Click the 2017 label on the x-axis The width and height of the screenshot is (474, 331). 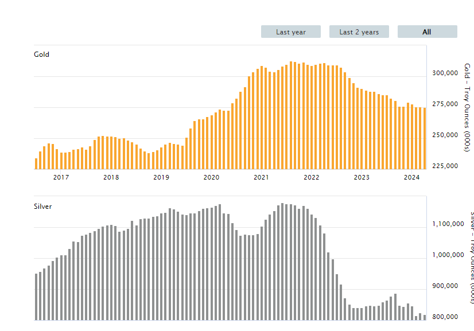click(61, 177)
